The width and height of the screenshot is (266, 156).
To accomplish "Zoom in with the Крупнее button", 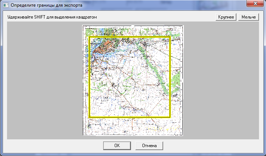I will (226, 17).
